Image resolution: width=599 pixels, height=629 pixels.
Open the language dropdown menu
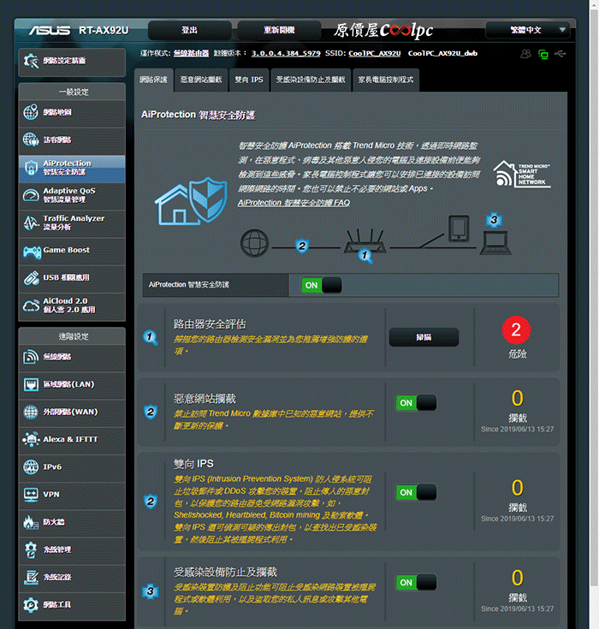527,30
